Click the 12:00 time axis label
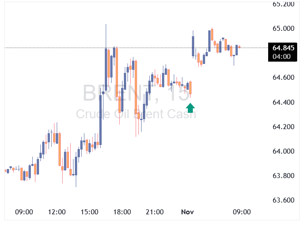 click(57, 212)
